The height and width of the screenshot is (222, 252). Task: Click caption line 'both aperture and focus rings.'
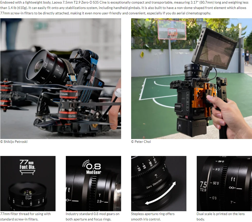point(88,219)
